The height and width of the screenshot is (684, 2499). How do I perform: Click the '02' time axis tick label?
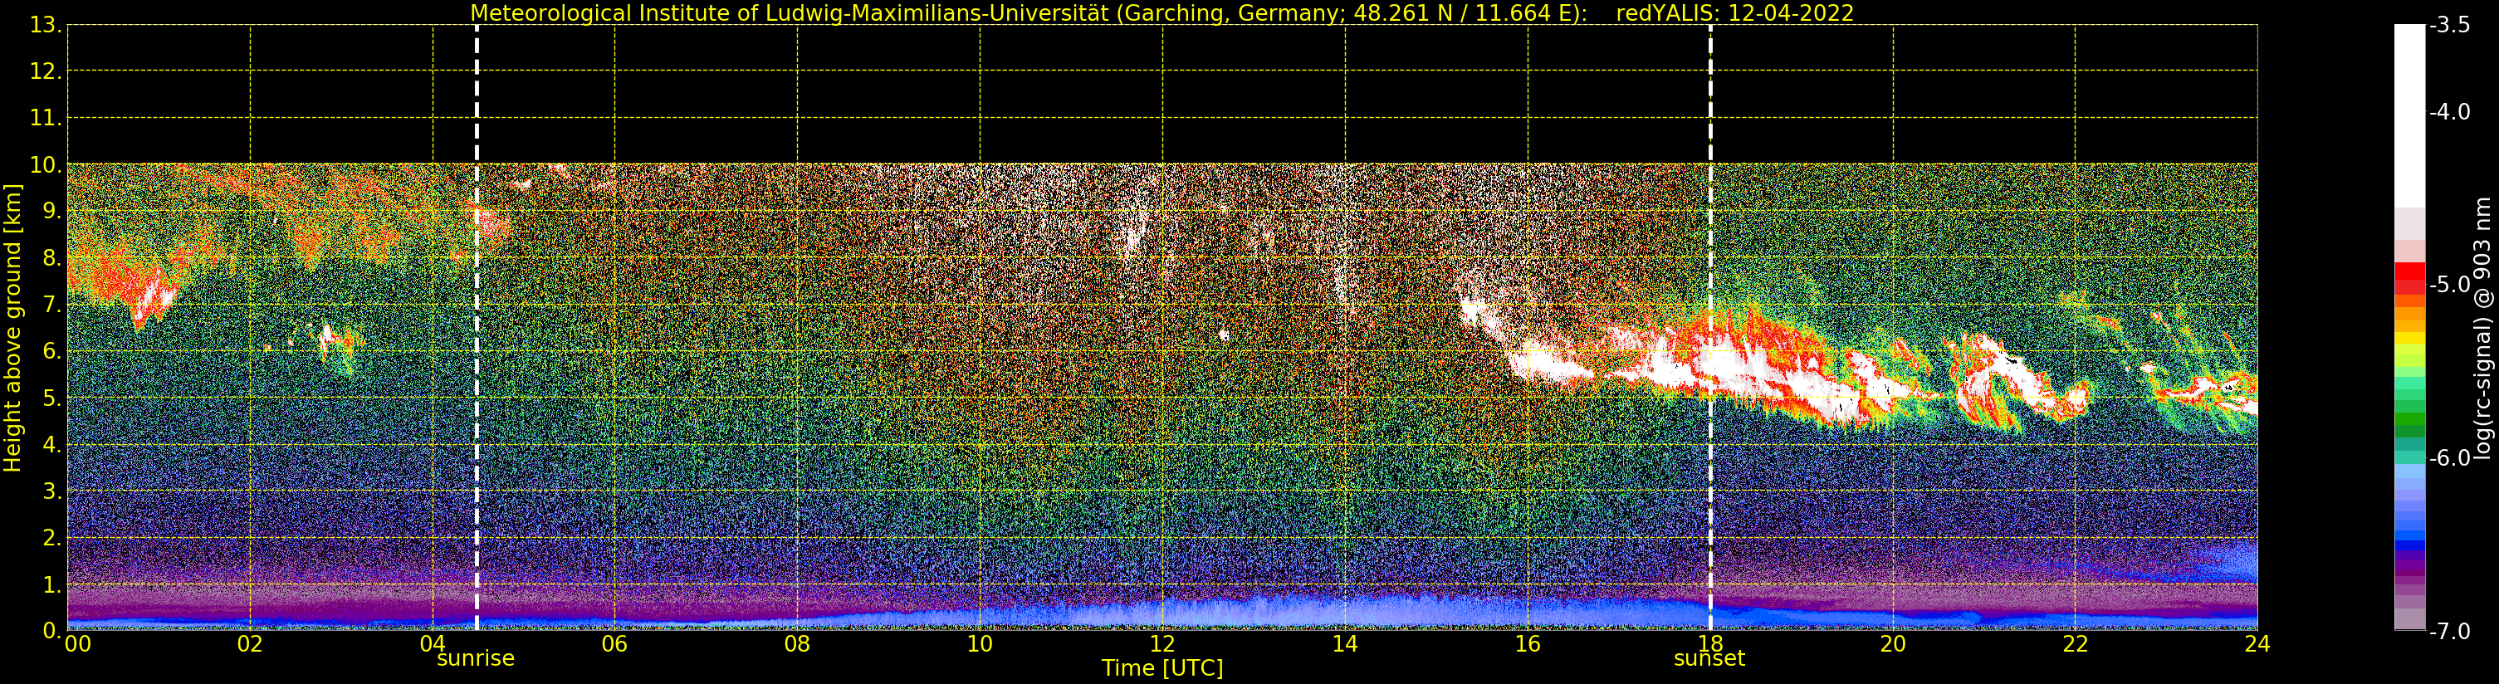pyautogui.click(x=250, y=644)
